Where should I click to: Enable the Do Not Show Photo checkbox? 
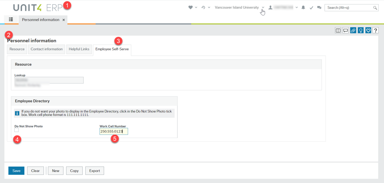coord(16,130)
